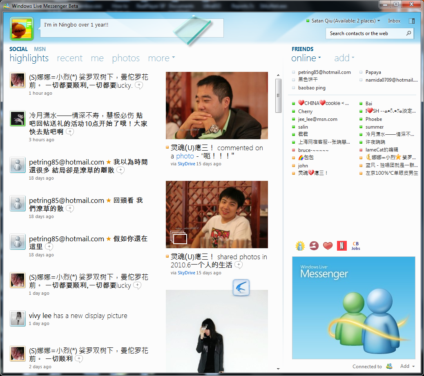This screenshot has height=376, width=424.
Task: Click the blue bird floating icon
Action: (x=241, y=287)
